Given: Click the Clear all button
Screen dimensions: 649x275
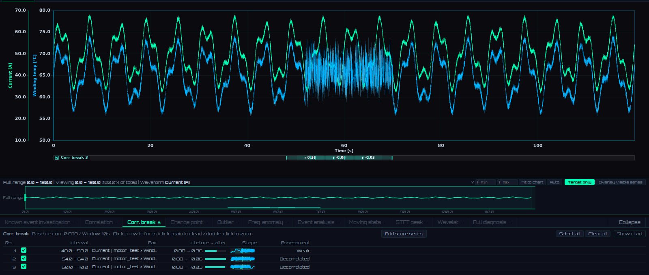Looking at the screenshot, I should [x=597, y=234].
